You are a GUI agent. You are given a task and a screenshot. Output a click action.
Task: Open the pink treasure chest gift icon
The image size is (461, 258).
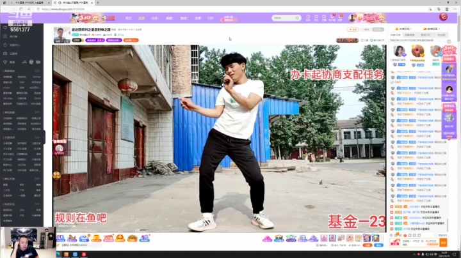click(x=108, y=238)
